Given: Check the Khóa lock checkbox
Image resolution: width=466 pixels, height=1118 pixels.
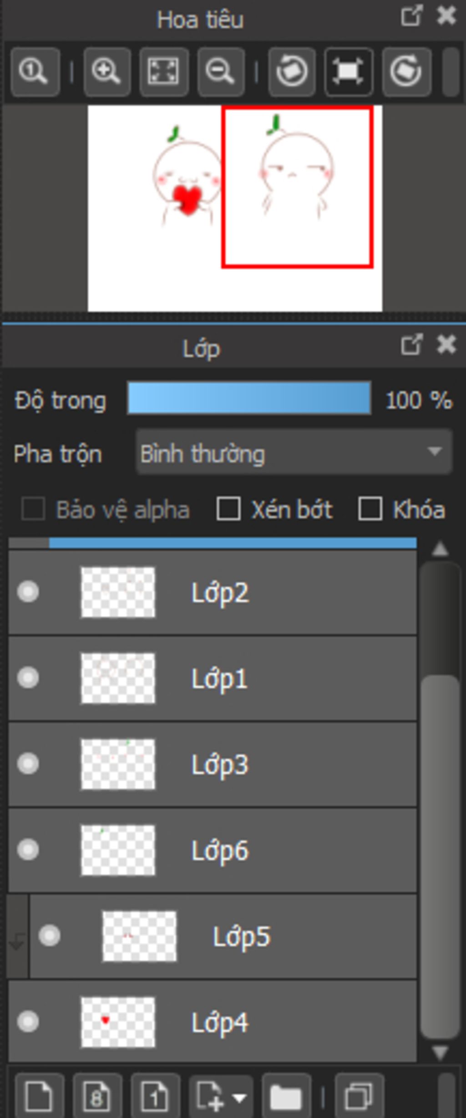Looking at the screenshot, I should (370, 508).
